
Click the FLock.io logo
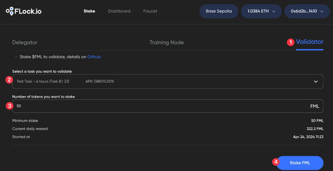point(24,11)
